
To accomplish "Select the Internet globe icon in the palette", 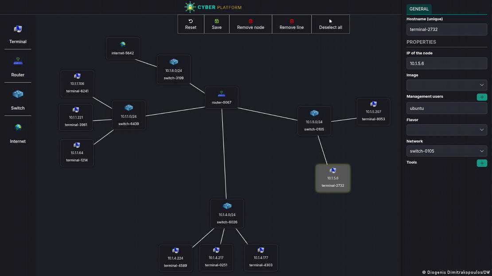I will pos(18,128).
